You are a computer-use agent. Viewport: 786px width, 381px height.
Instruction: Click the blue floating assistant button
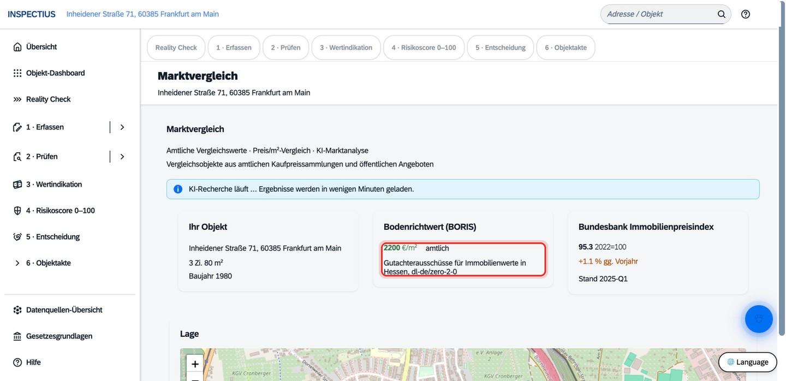click(759, 319)
